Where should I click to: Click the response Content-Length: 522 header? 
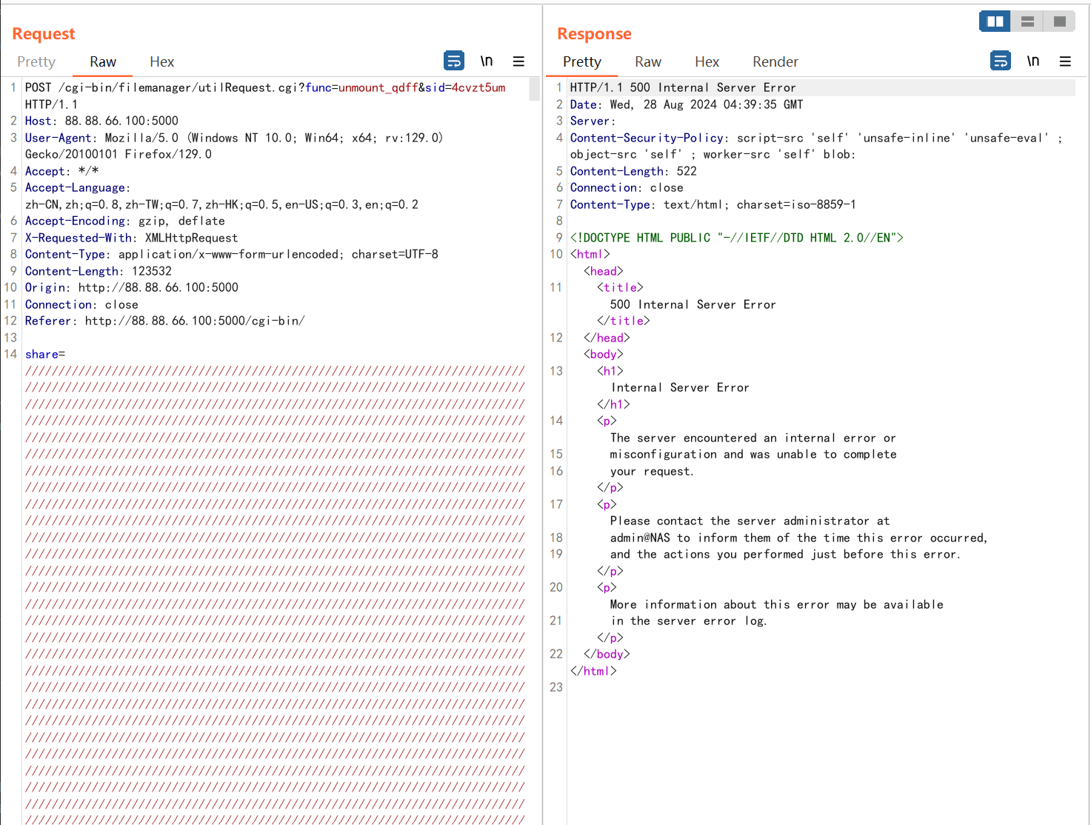[633, 171]
